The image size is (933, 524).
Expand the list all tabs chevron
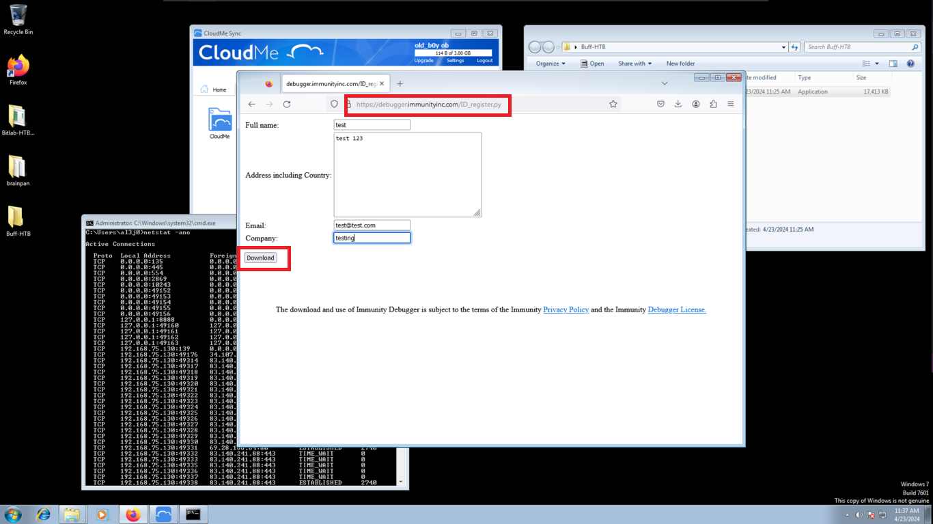click(665, 83)
